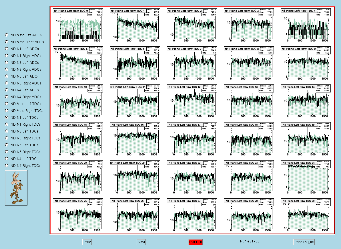Viewport: 341px width, 249px height.
Task: Click the stats box of TDC 0 plot
Action: tap(96, 12)
